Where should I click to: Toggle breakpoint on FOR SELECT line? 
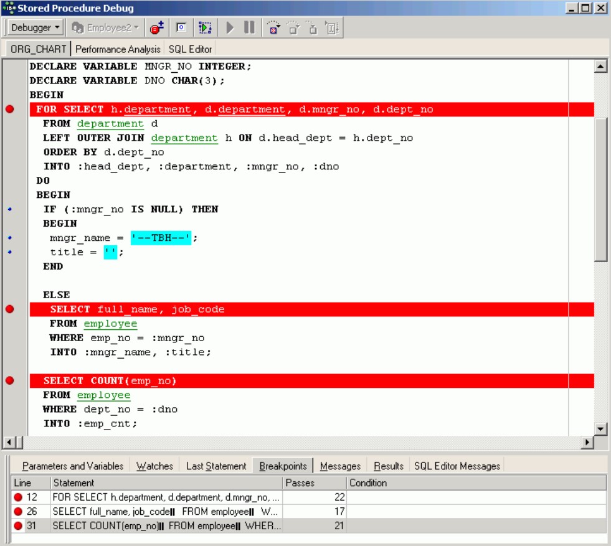tap(9, 110)
